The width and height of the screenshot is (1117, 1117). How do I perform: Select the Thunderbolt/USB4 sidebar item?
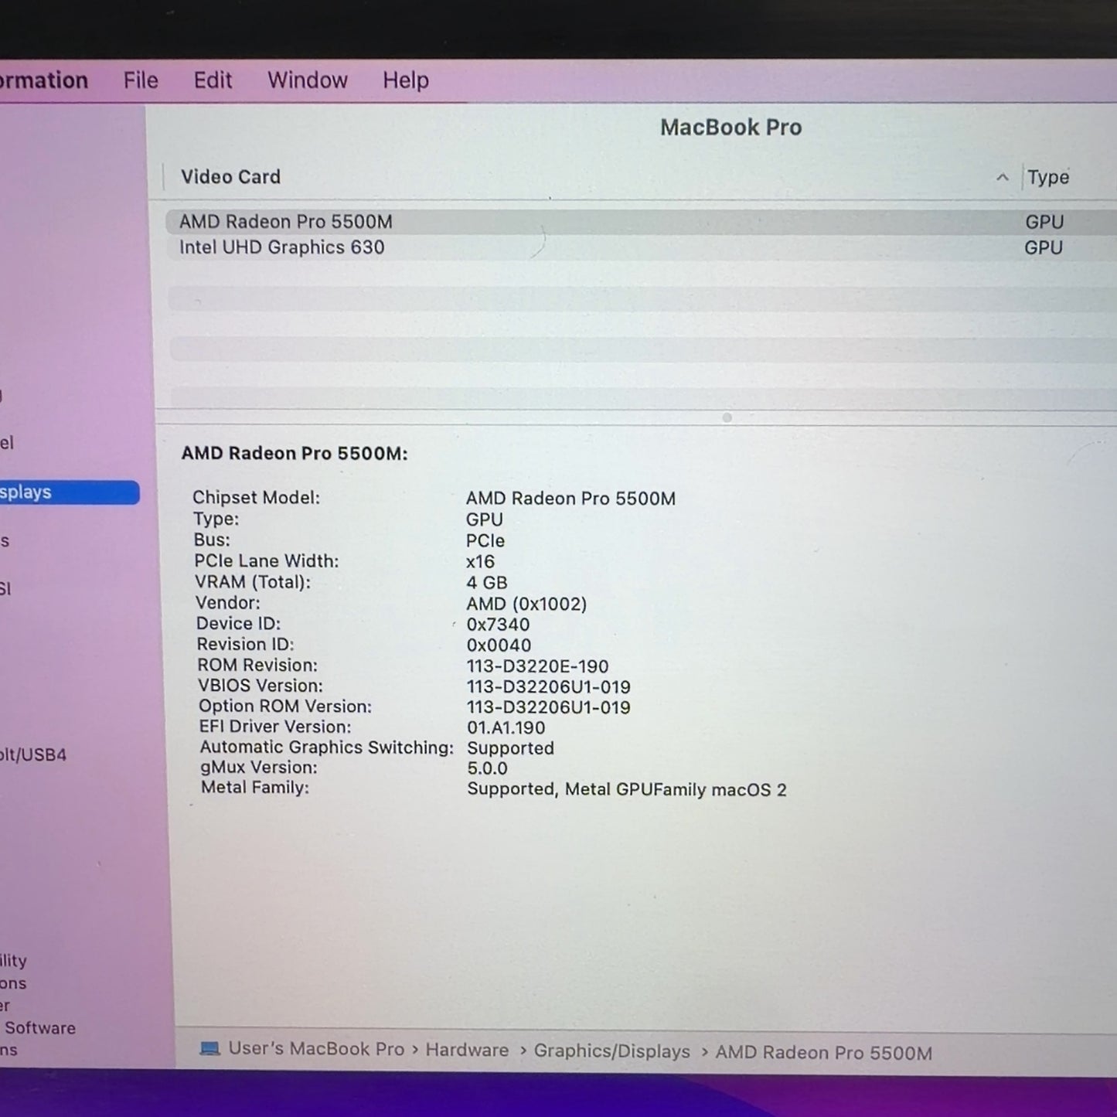coord(33,754)
